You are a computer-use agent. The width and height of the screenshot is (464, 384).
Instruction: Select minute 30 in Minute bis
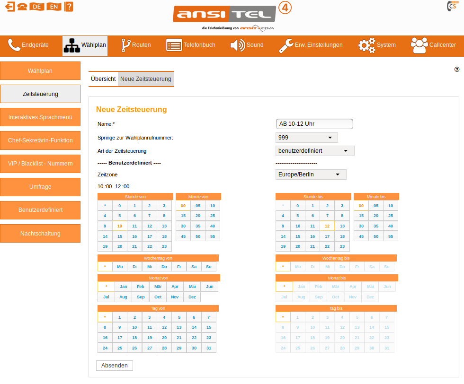coord(361,226)
